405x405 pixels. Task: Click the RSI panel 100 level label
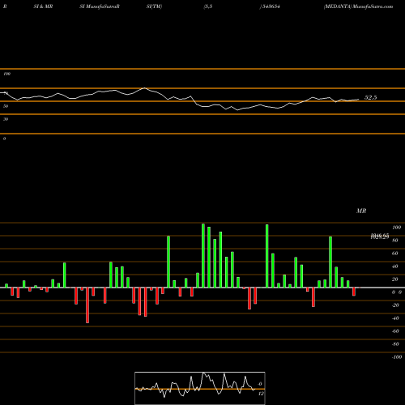click(6, 74)
